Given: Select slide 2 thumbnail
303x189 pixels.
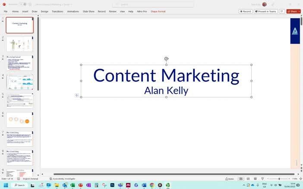Looking at the screenshot, I should click(20, 44).
